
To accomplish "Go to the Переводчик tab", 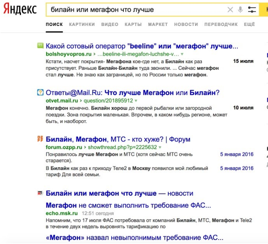I will (x=221, y=24).
